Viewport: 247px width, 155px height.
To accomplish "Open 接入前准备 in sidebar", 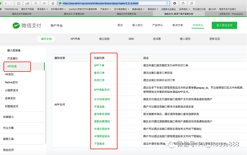I will click(x=14, y=51).
